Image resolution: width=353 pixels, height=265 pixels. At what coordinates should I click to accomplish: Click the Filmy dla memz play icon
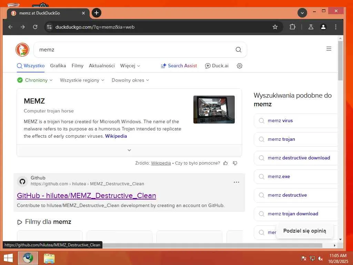coord(20,222)
